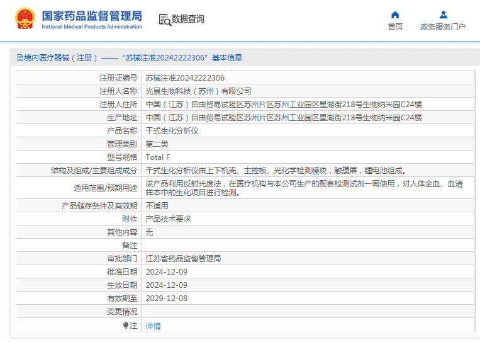Viewport: 480px width, 342px height.
Task: Click the 产品名称 label
Action: (x=122, y=131)
